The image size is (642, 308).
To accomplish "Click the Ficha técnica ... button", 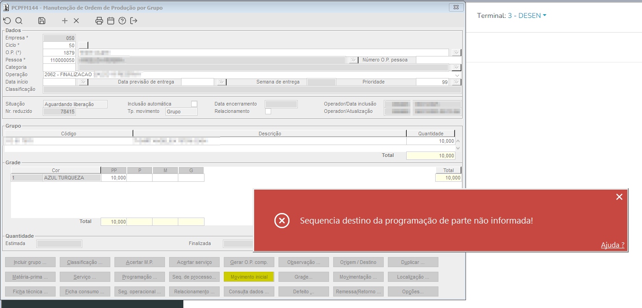I will tap(30, 291).
